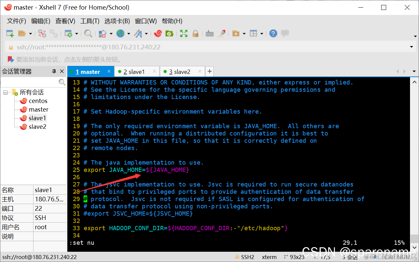419x262 pixels.
Task: Click the Lock screen padlock icon
Action: (x=195, y=33)
